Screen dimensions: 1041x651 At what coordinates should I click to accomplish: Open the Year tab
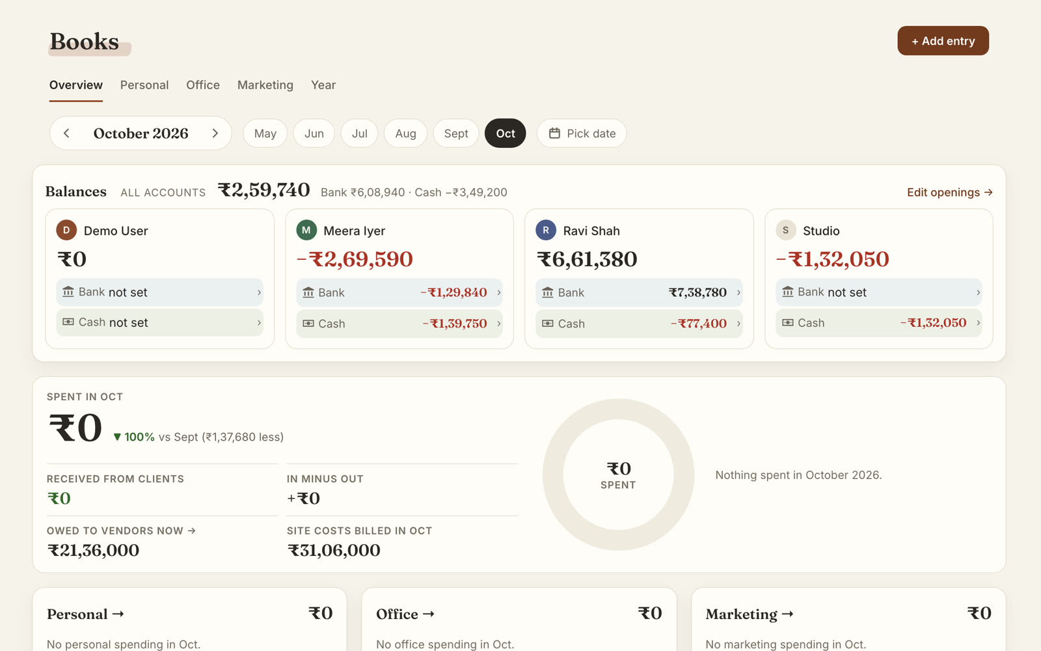click(x=323, y=85)
